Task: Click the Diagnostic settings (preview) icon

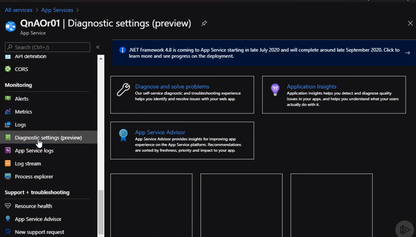Action: (x=8, y=137)
